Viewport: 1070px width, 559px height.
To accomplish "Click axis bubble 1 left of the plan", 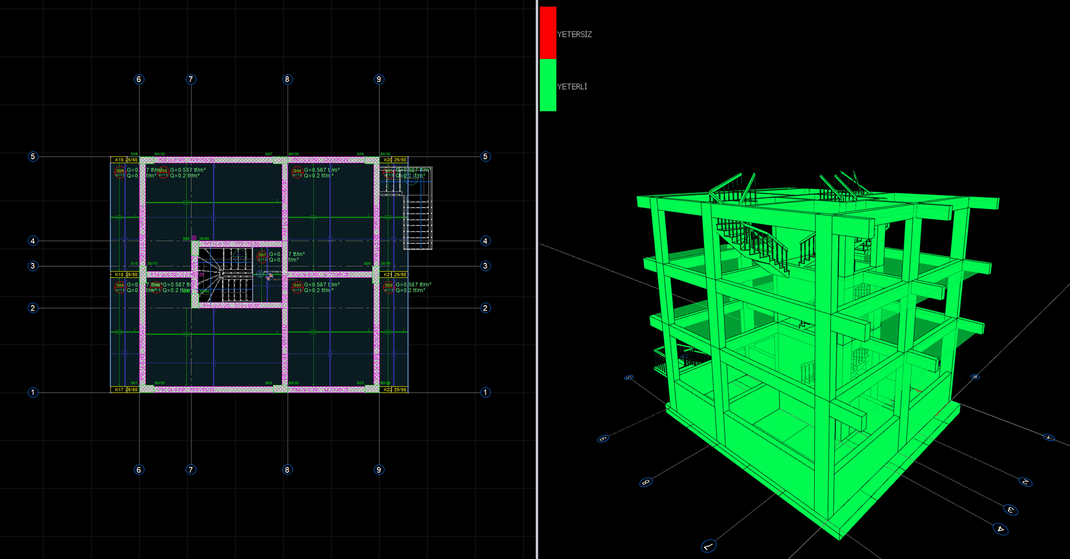I will click(33, 393).
